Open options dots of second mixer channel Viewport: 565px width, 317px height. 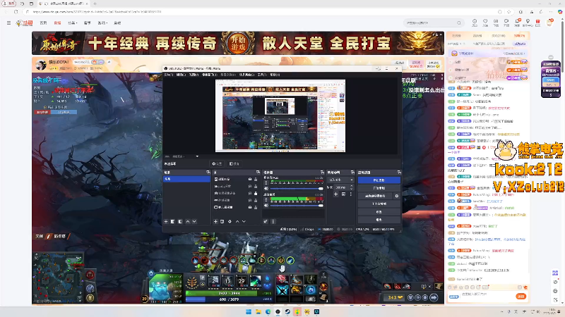pyautogui.click(x=266, y=199)
